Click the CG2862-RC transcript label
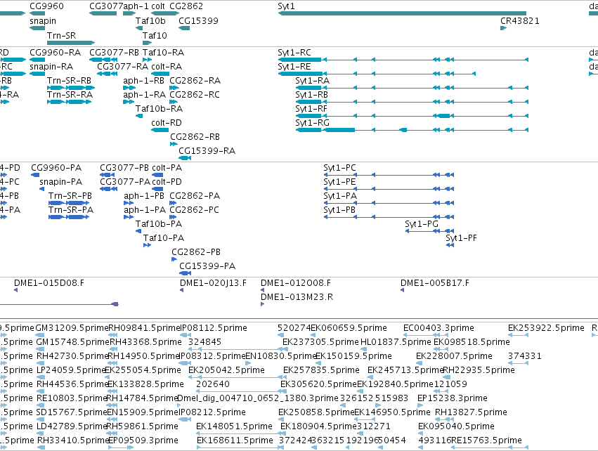The height and width of the screenshot is (451, 598). (195, 95)
